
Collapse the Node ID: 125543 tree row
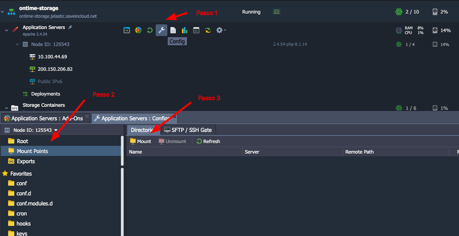[x=17, y=44]
